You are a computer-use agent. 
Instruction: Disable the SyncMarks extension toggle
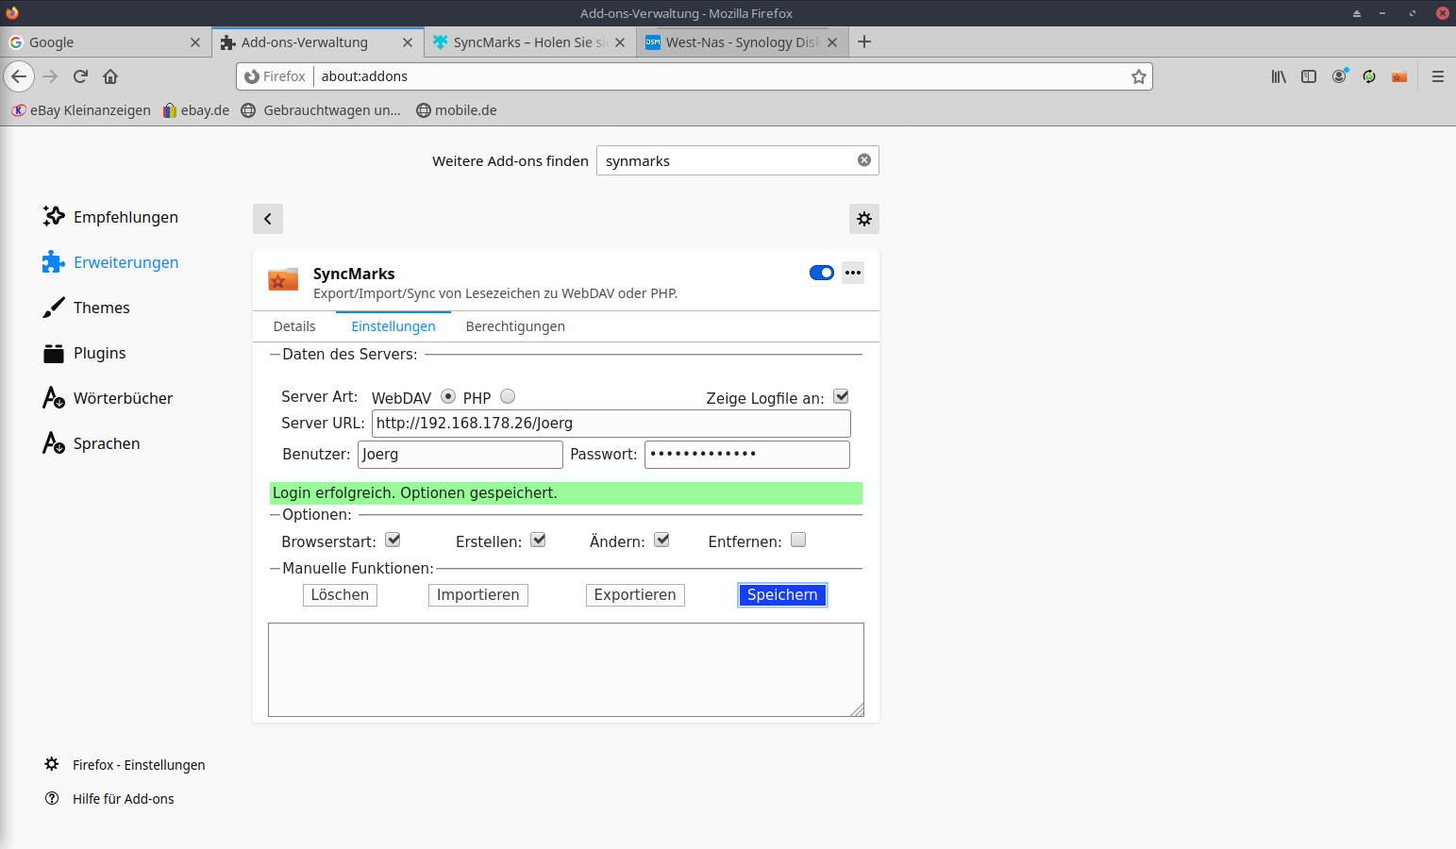(822, 273)
